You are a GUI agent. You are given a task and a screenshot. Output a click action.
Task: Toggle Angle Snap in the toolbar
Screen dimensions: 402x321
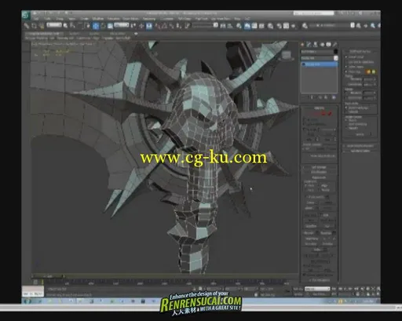pos(164,26)
